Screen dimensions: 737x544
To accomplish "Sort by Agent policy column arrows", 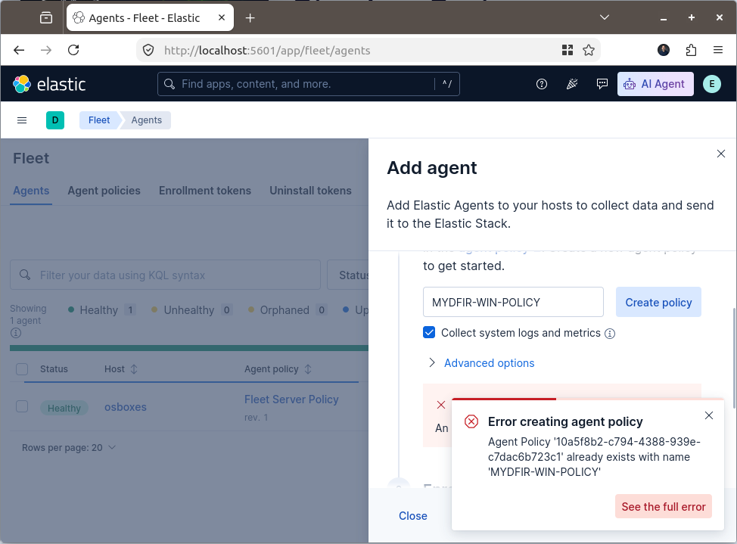I will click(308, 369).
